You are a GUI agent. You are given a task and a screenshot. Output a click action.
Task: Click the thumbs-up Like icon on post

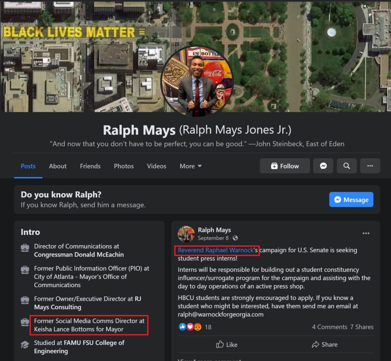220,345
